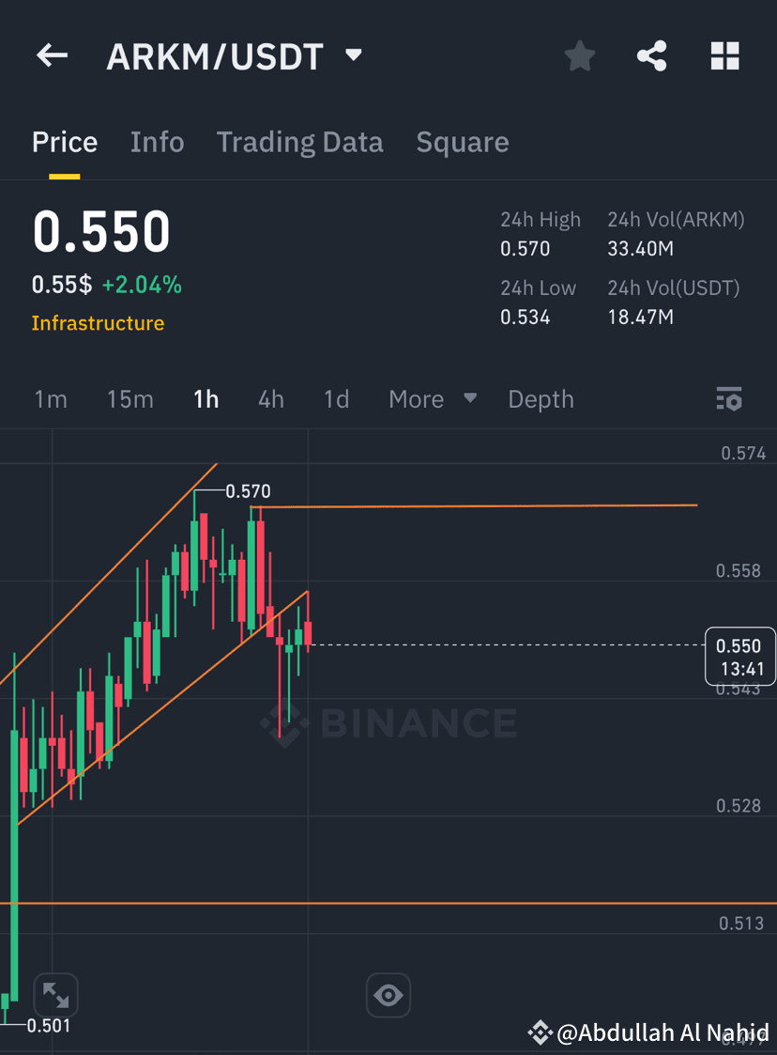Tap the 0.558 price axis label
Viewport: 777px width, 1055px height.
[x=738, y=570]
